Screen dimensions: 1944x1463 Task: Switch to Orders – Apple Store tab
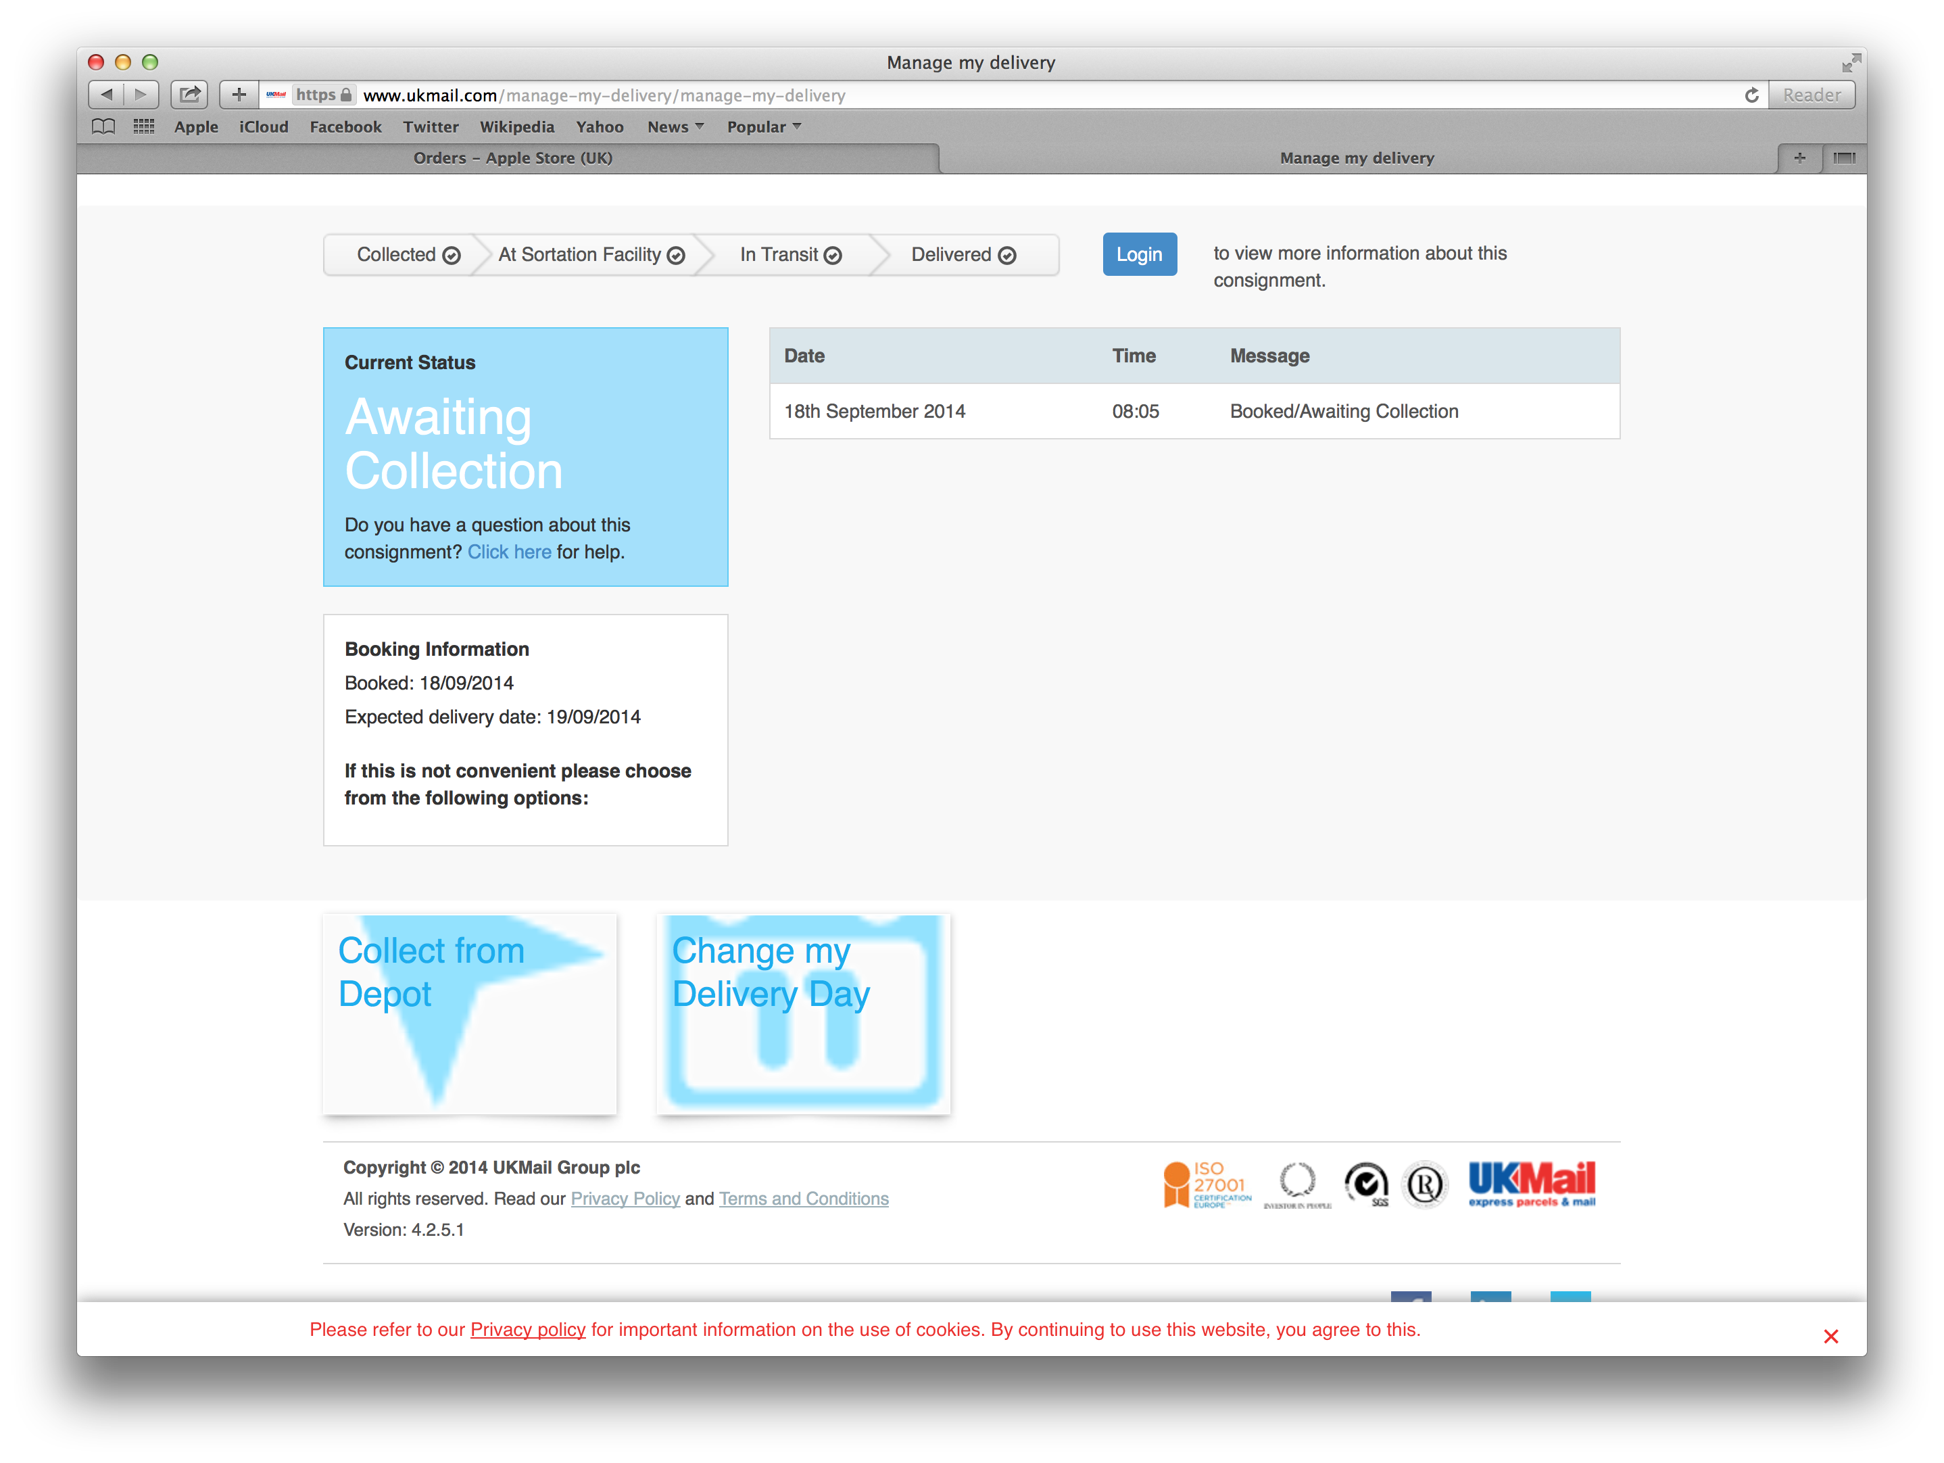512,158
